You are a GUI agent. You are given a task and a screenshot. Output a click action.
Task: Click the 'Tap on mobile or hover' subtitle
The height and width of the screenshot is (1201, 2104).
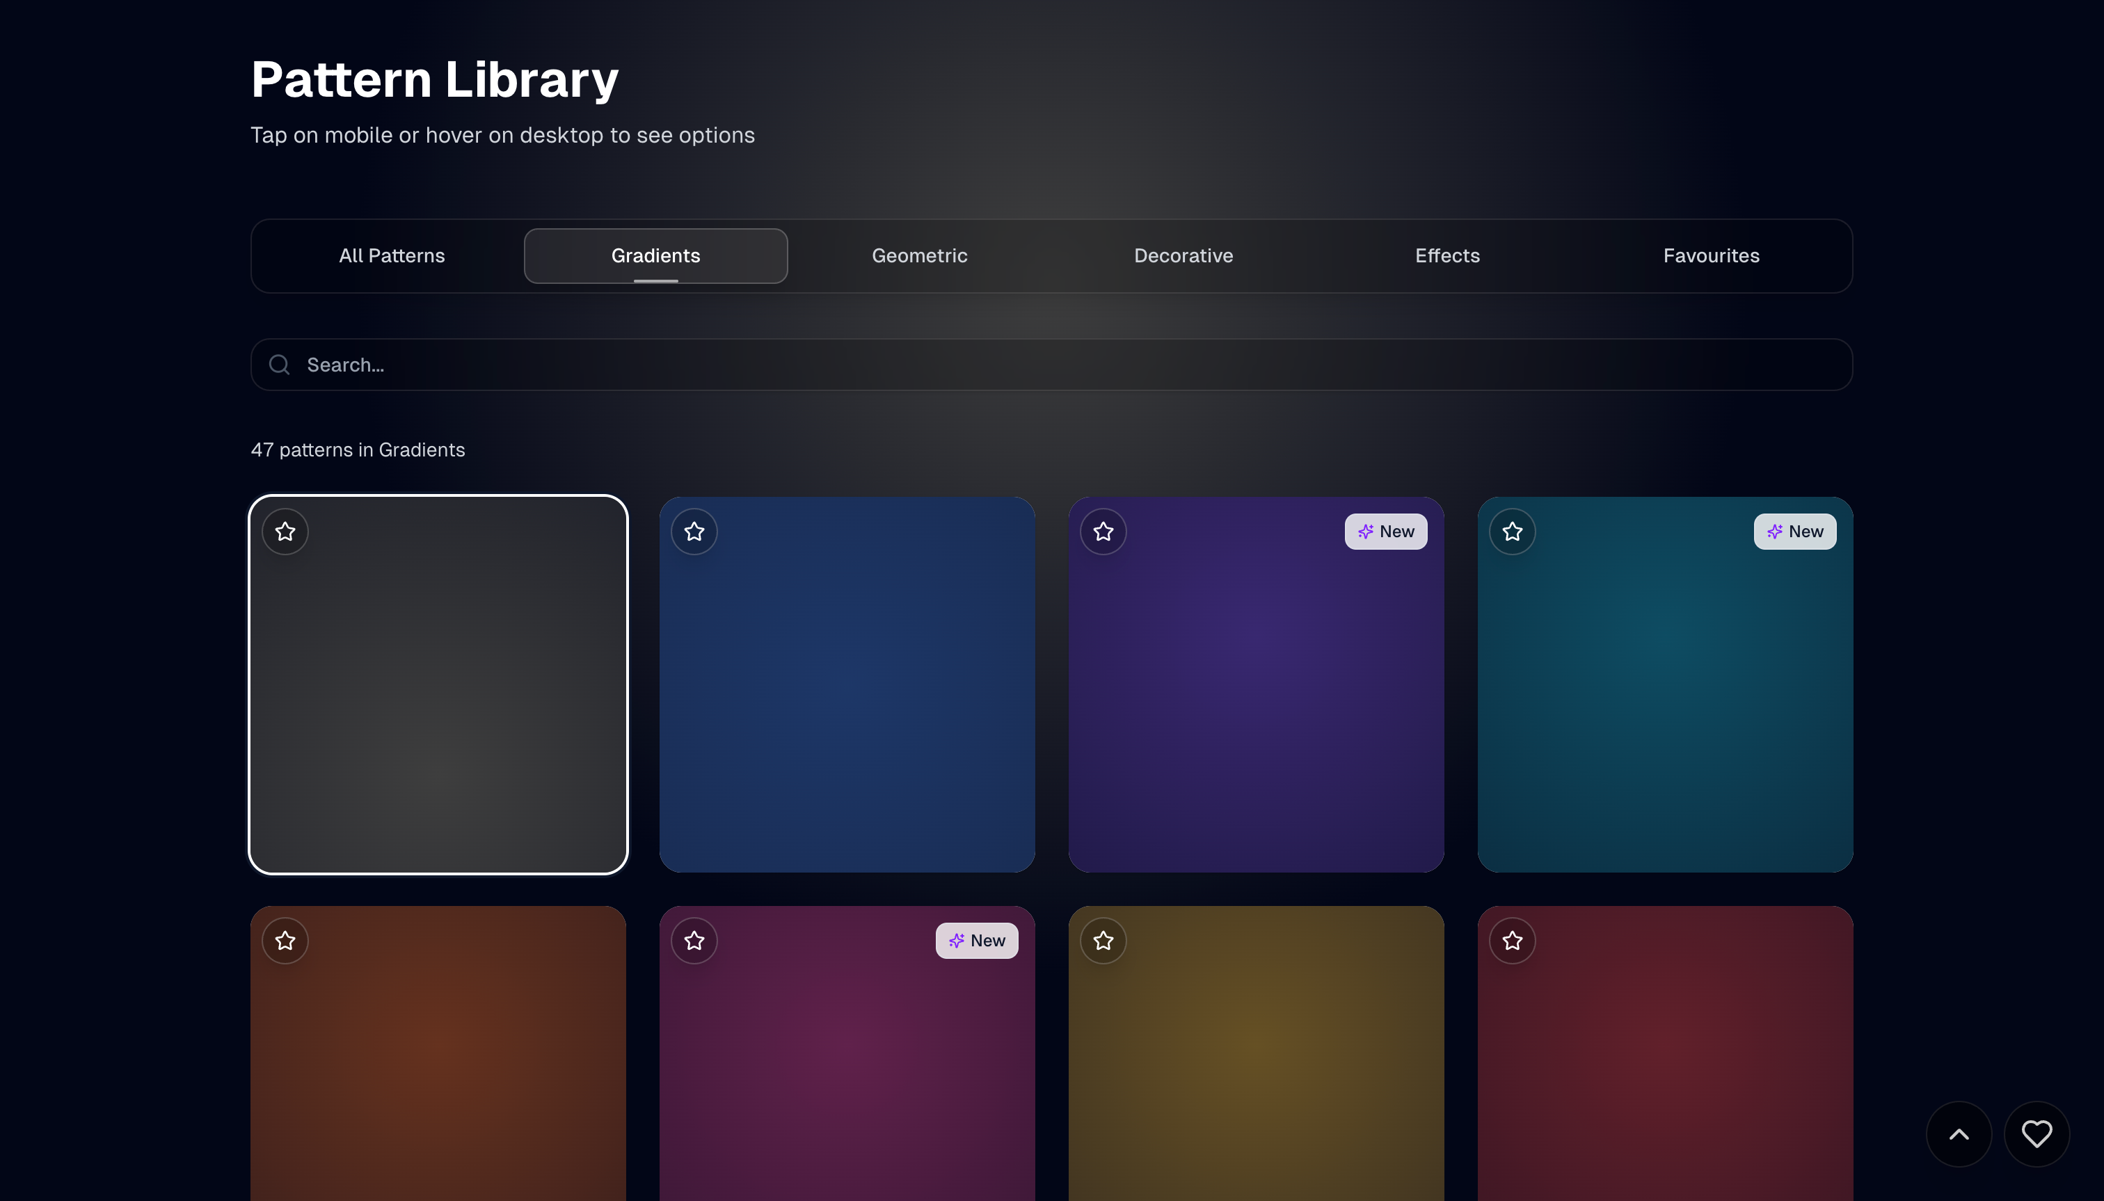point(502,135)
